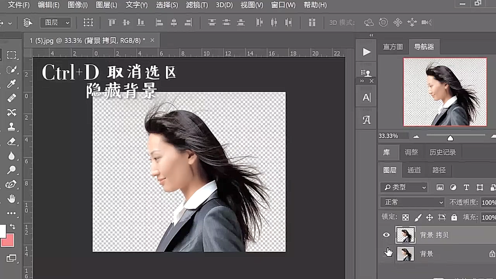
Task: Click the 3D camera zoom icon
Action: point(427,22)
